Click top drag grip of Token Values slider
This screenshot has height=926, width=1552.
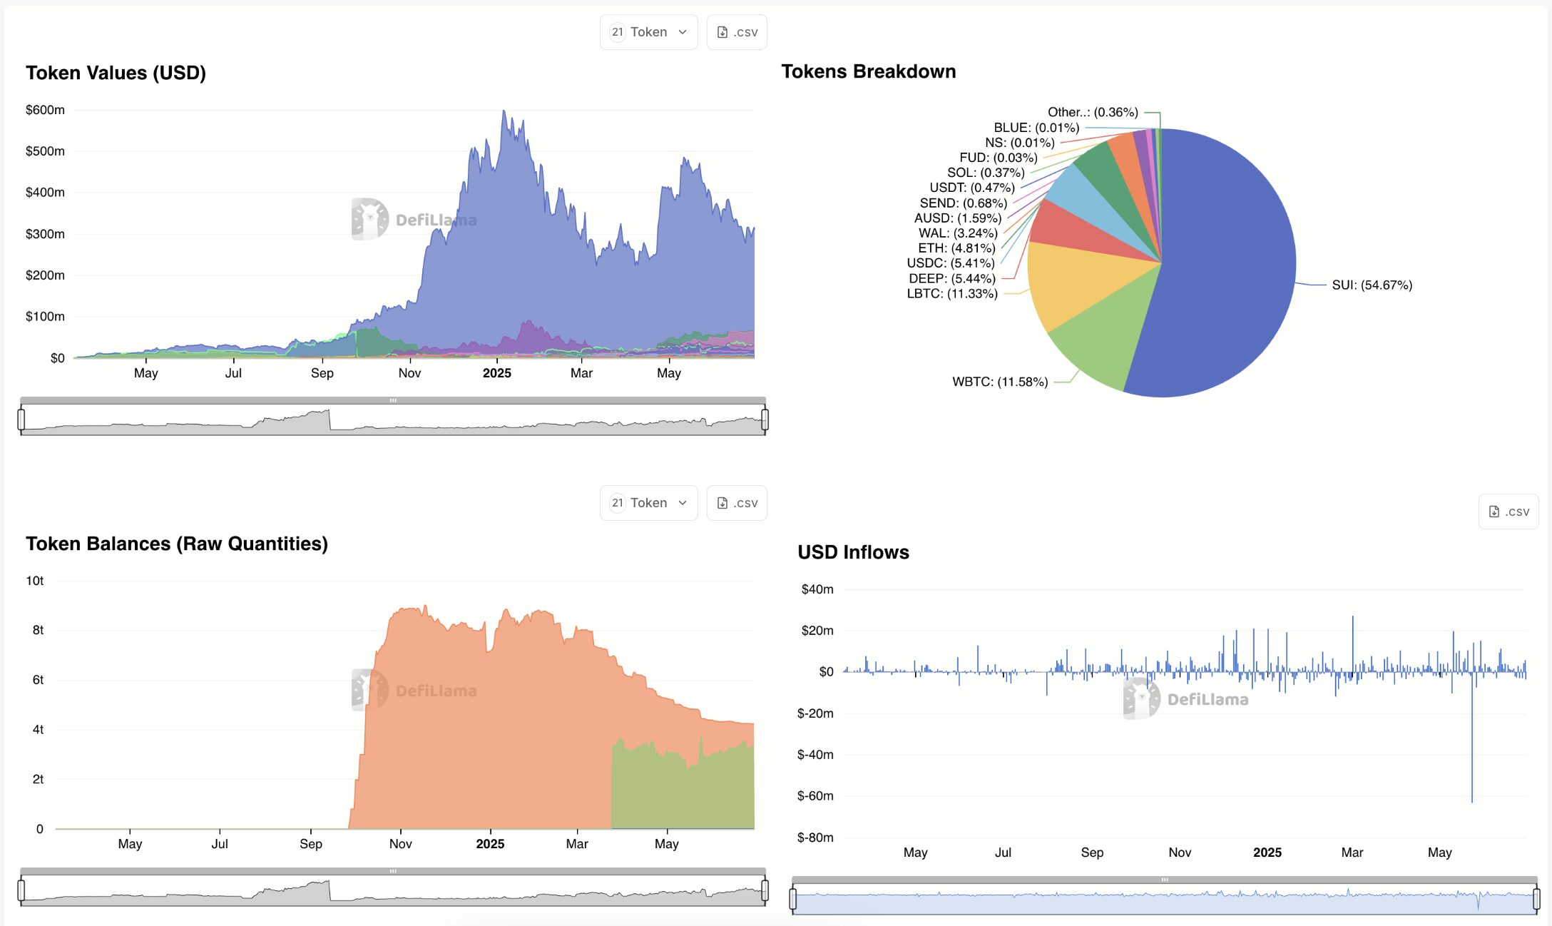point(393,400)
